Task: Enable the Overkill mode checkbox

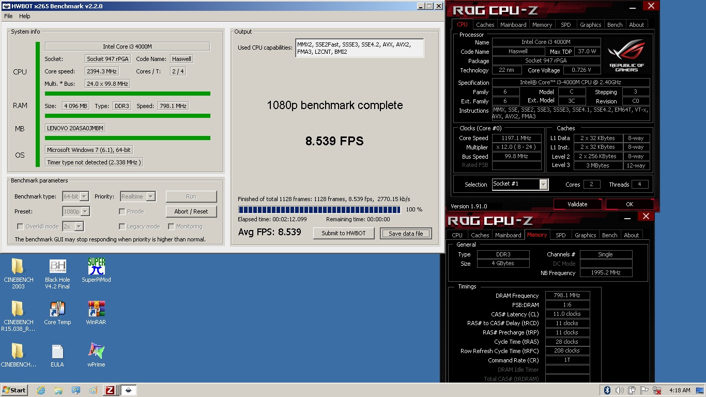Action: point(20,226)
